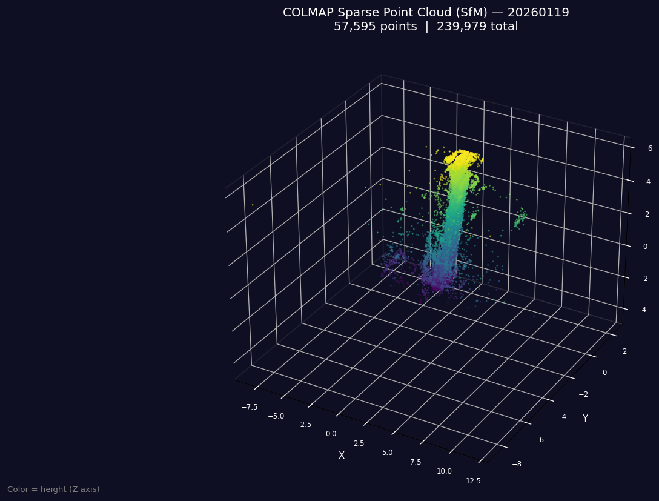Click the Y-axis tick label "−2"
The height and width of the screenshot is (501, 659).
point(583,394)
